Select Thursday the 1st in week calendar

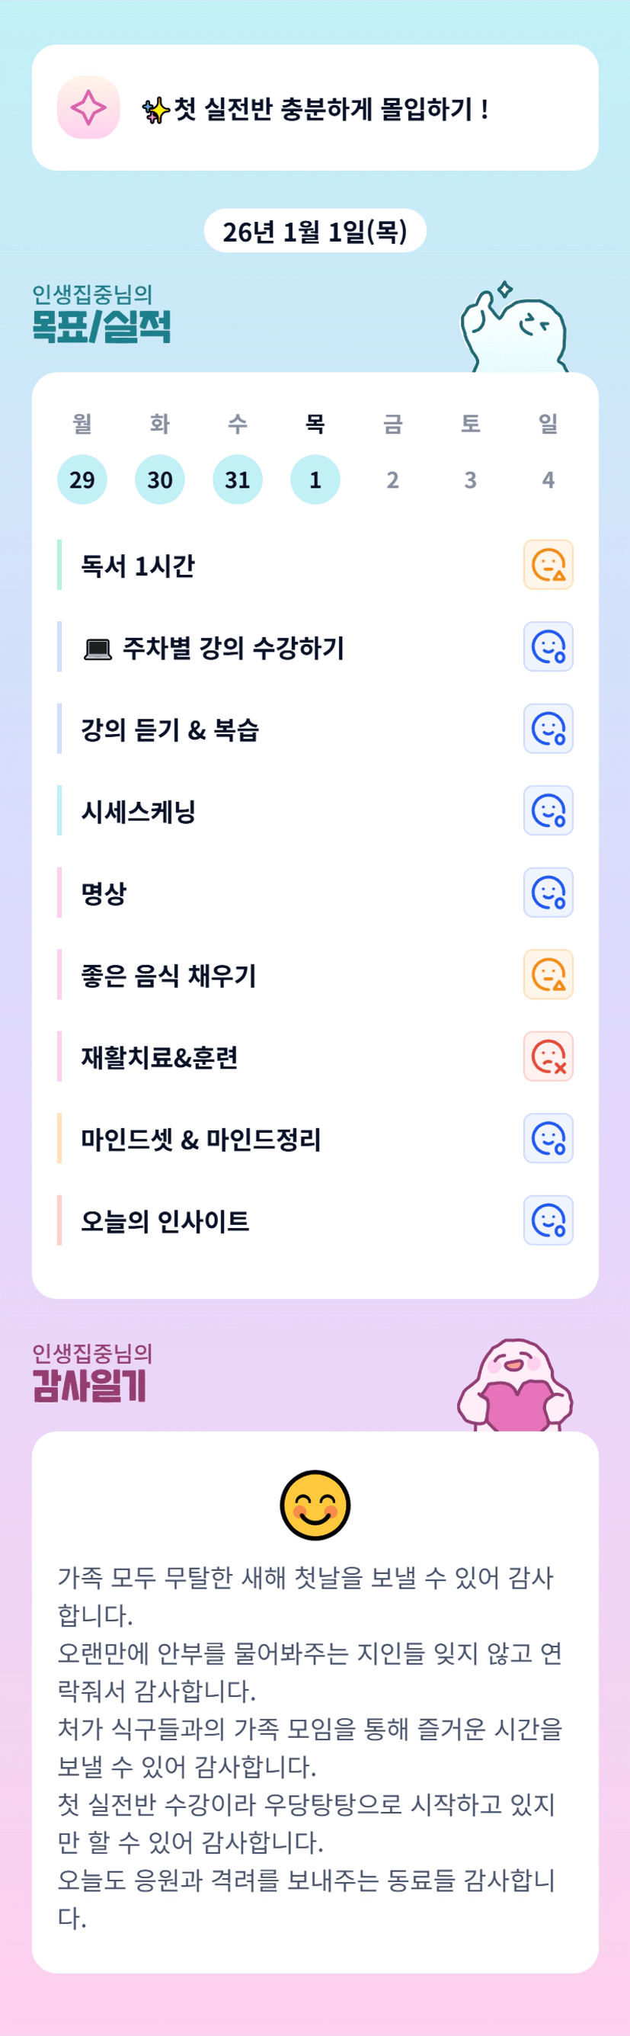[x=315, y=479]
